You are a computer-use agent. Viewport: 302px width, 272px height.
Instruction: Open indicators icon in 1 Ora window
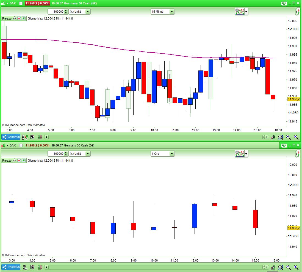tap(239, 154)
